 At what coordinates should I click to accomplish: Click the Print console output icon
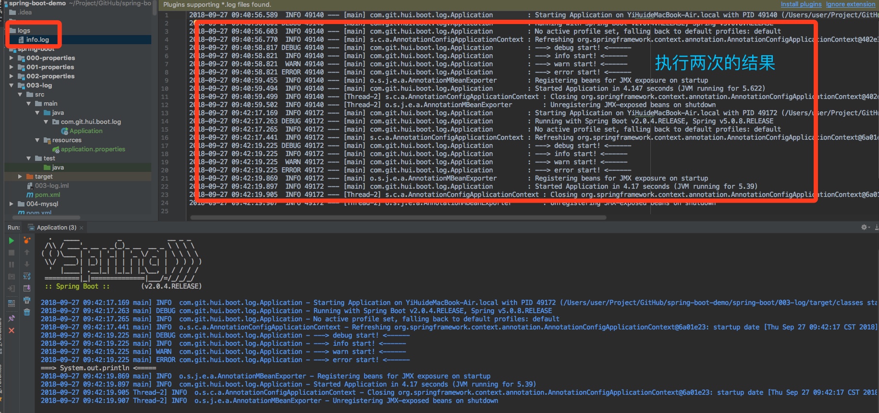coord(27,300)
